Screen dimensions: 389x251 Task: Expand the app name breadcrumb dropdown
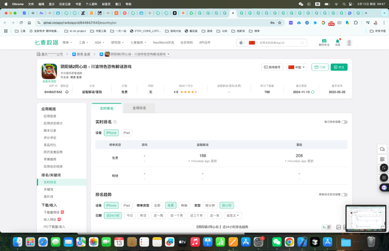pyautogui.click(x=169, y=54)
